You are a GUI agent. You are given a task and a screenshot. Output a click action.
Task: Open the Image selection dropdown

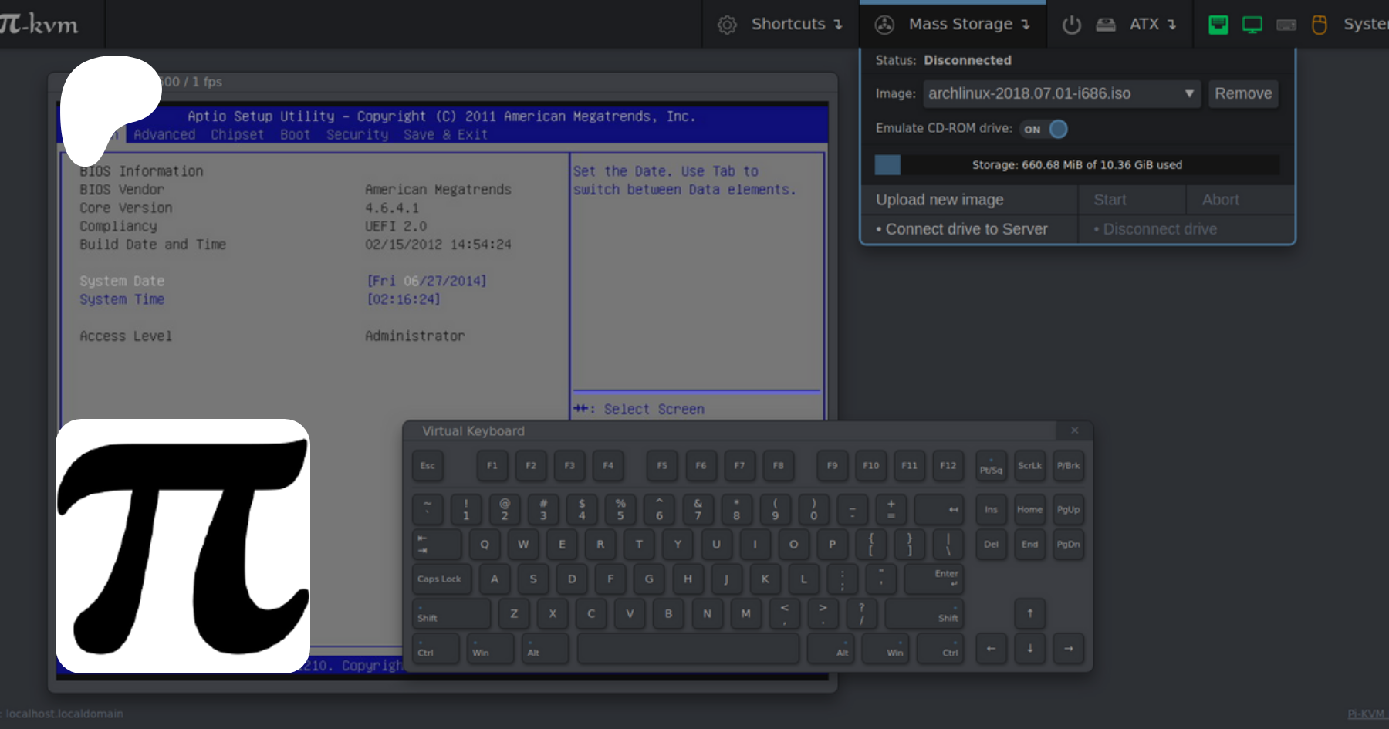(1061, 93)
